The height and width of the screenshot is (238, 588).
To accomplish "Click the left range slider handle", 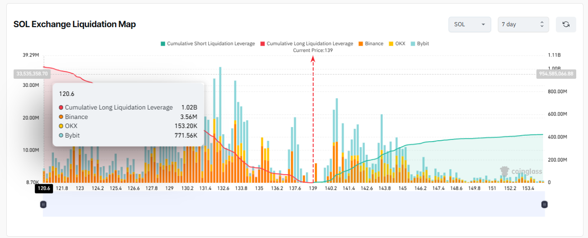I will 43,205.
